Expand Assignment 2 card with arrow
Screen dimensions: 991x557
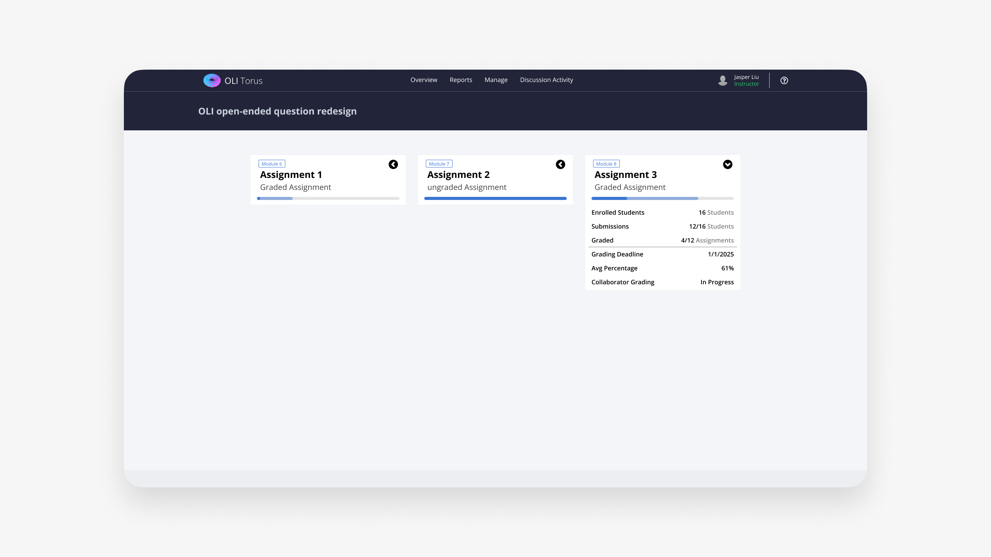click(x=560, y=164)
